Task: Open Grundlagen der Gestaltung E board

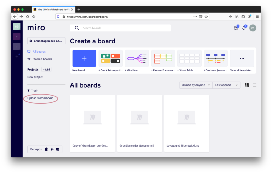Action: click(140, 123)
